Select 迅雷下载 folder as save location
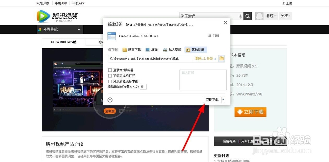The height and width of the screenshot is (162, 329). coord(132,50)
